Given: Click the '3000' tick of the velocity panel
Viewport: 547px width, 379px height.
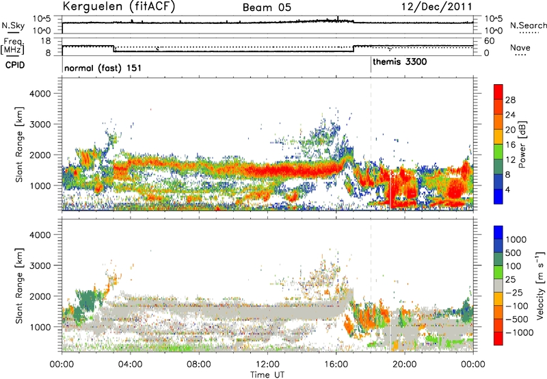Looking at the screenshot, I should [x=40, y=265].
